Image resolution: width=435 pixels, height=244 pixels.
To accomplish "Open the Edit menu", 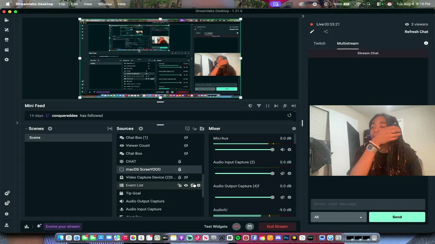I will (x=74, y=4).
